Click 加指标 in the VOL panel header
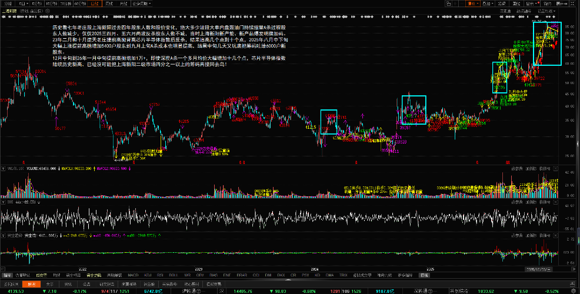Screen dimensions: 580x294 pos(531,169)
